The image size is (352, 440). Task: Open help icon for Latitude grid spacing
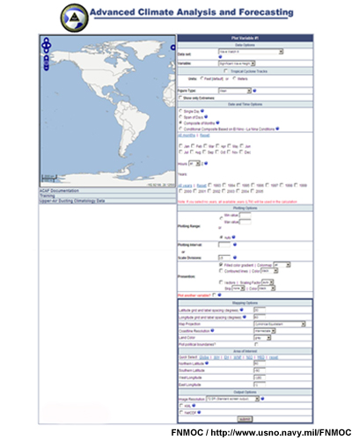(x=241, y=310)
